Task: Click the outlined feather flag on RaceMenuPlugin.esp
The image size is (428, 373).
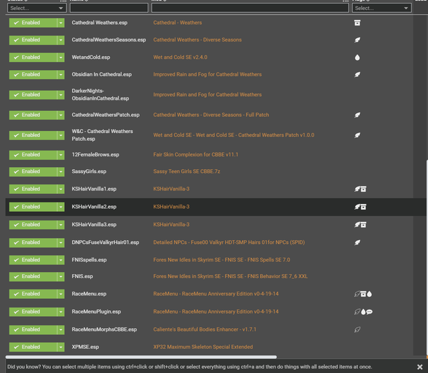Action: (357, 312)
